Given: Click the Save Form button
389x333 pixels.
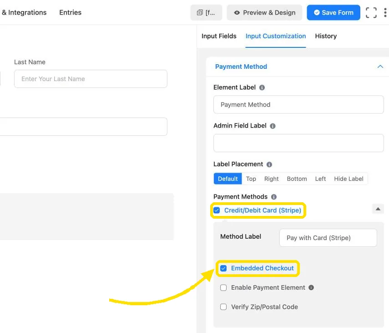Looking at the screenshot, I should (x=333, y=12).
